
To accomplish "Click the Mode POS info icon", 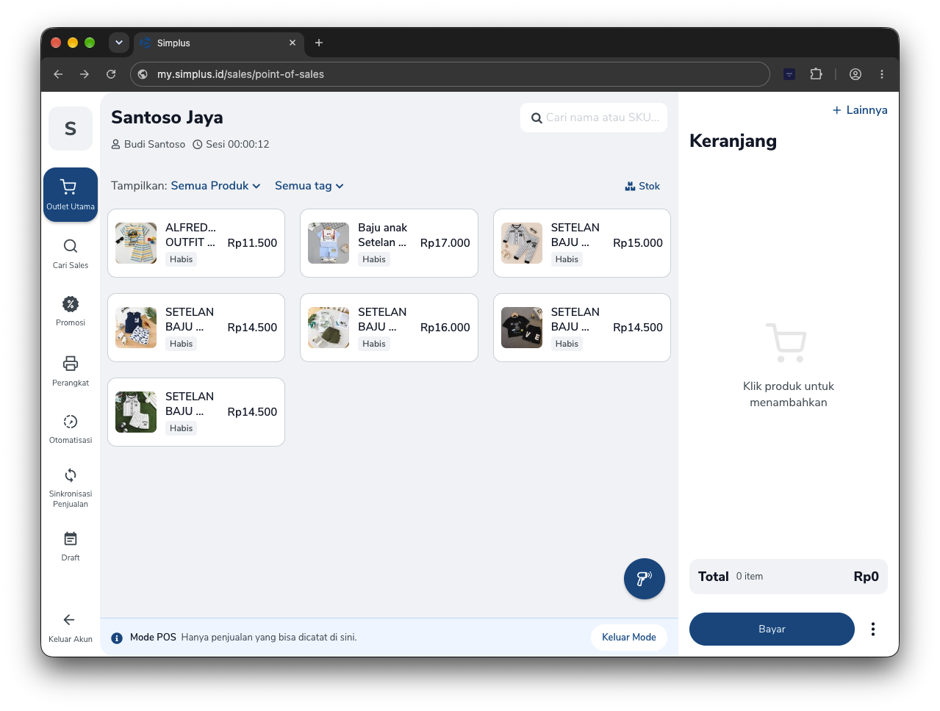I will click(x=117, y=638).
